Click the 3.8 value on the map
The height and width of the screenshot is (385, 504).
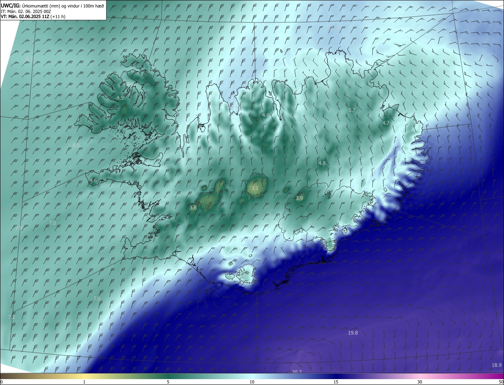coord(193,207)
